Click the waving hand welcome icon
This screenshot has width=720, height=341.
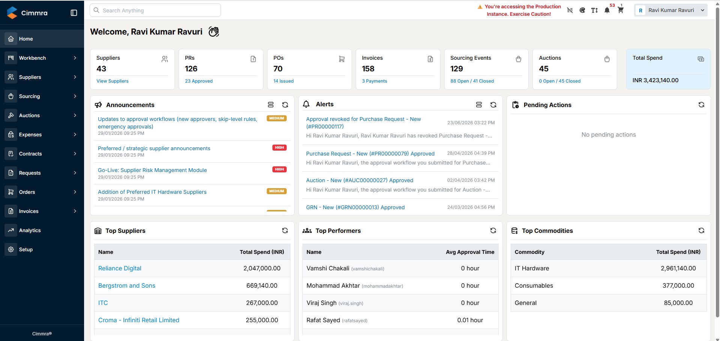pos(214,32)
